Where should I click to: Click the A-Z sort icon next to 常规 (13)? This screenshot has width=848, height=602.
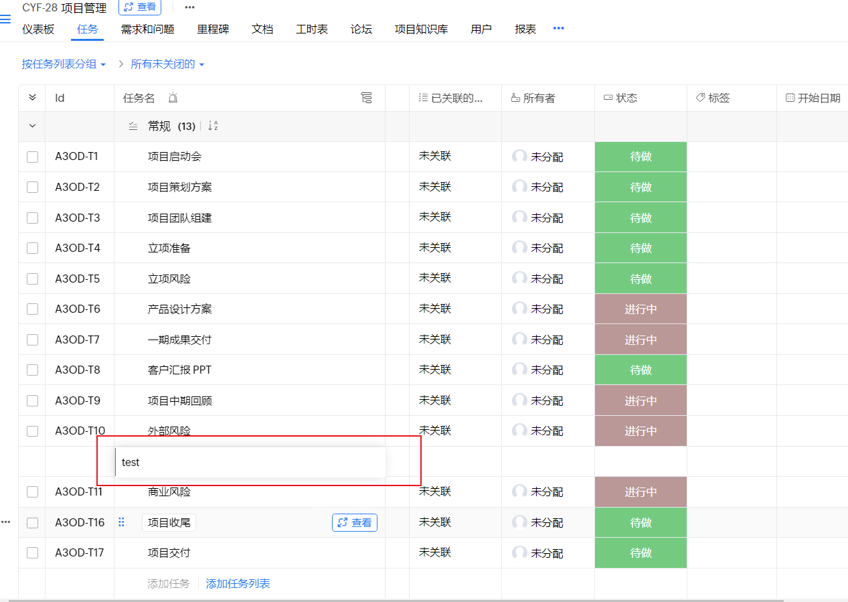[214, 126]
